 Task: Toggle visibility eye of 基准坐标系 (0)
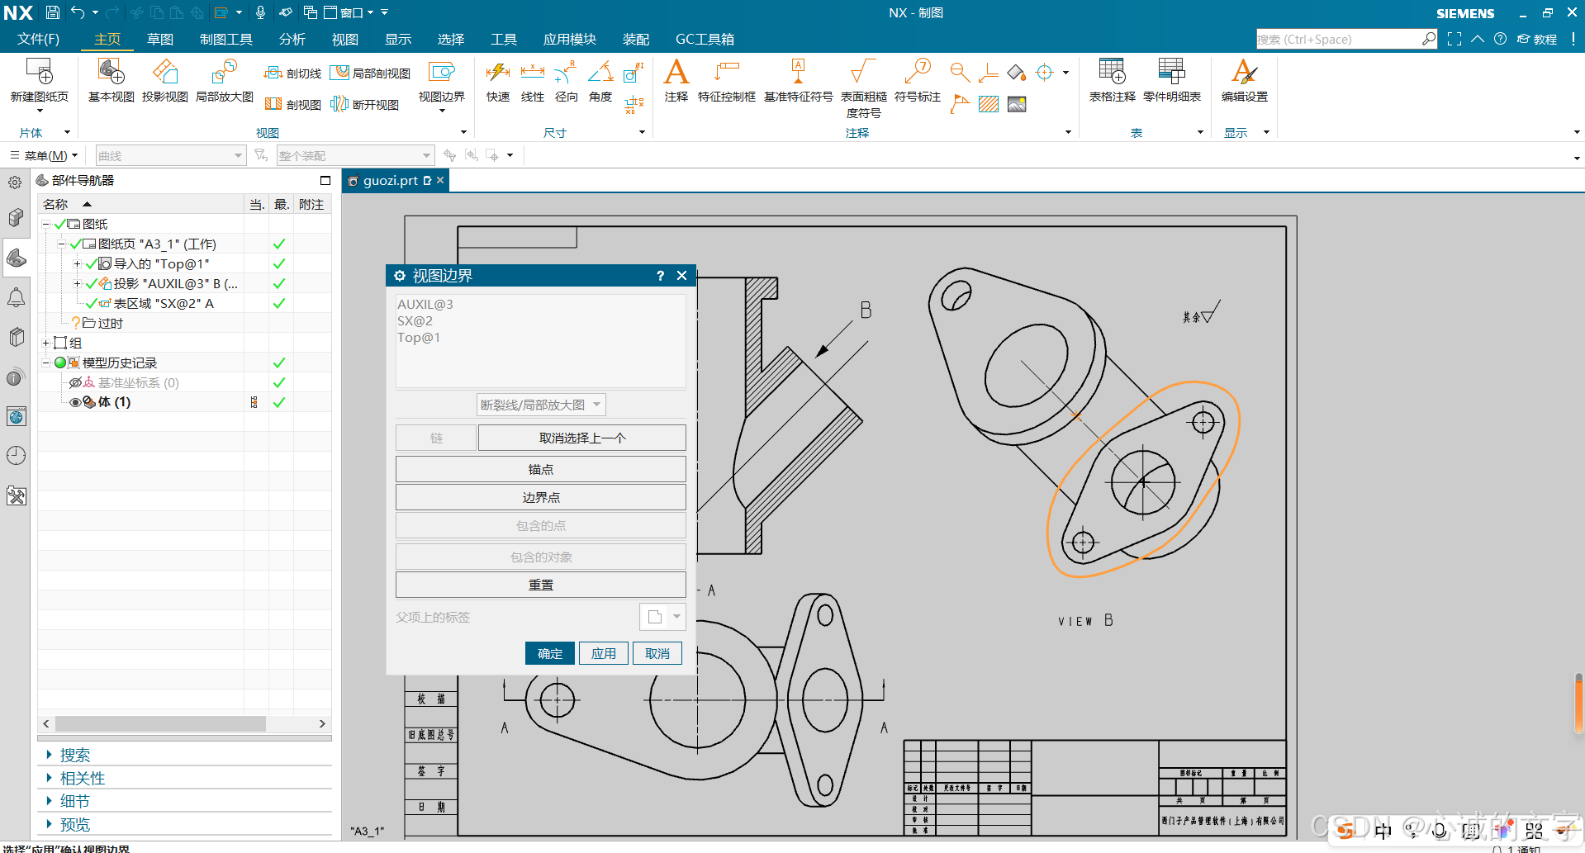click(75, 382)
